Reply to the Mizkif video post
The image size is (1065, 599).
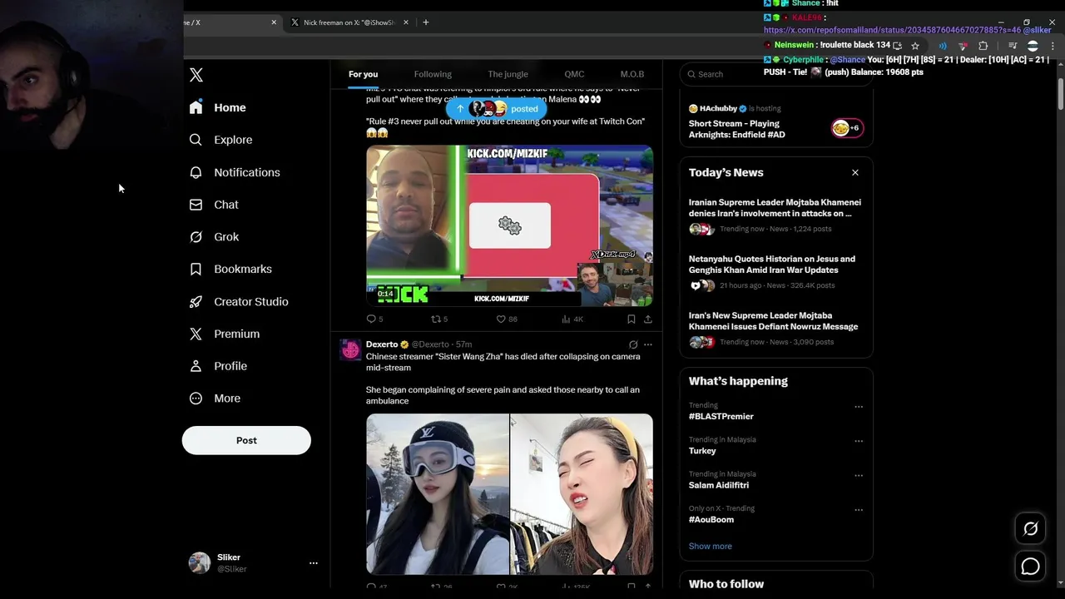click(374, 319)
